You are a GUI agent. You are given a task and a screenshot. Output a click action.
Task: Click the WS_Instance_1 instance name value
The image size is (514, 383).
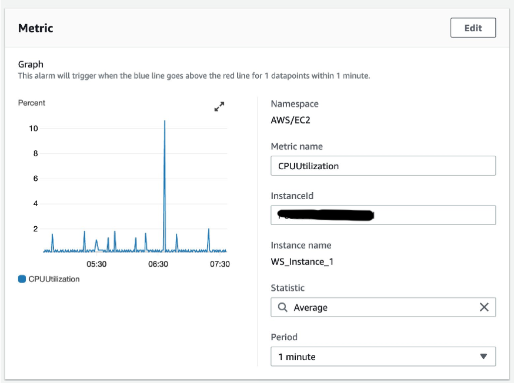click(x=302, y=261)
